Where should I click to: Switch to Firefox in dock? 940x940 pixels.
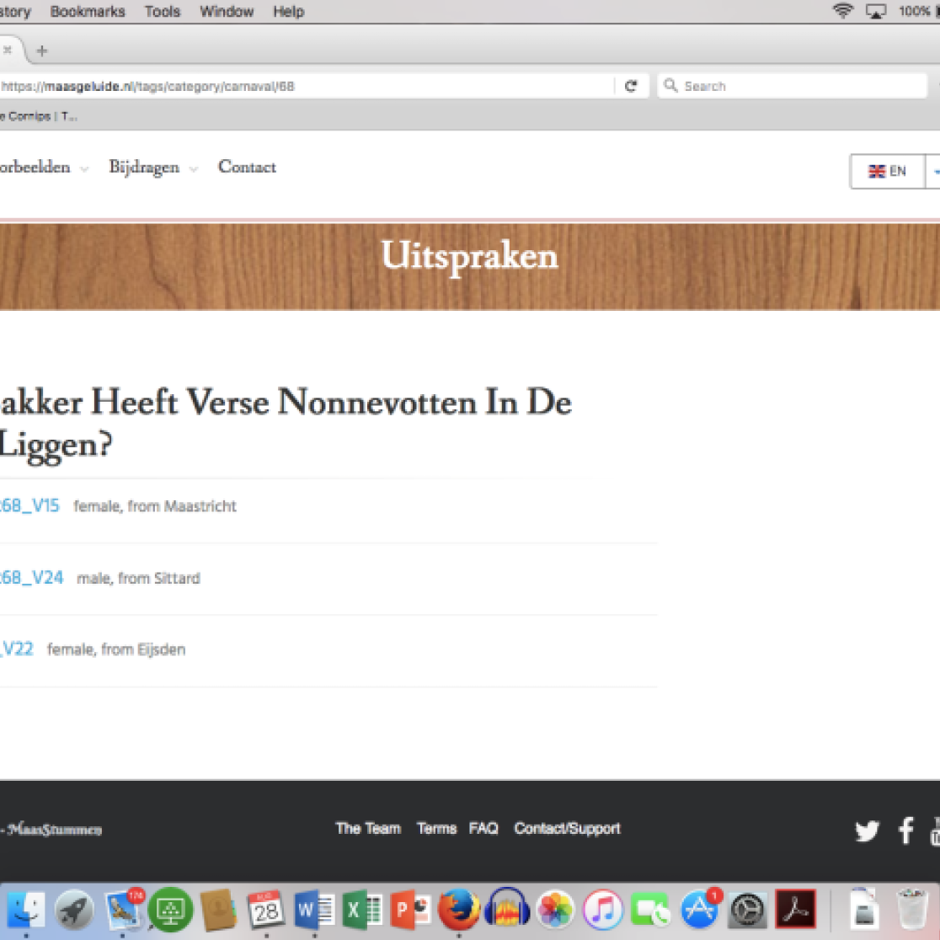point(458,910)
